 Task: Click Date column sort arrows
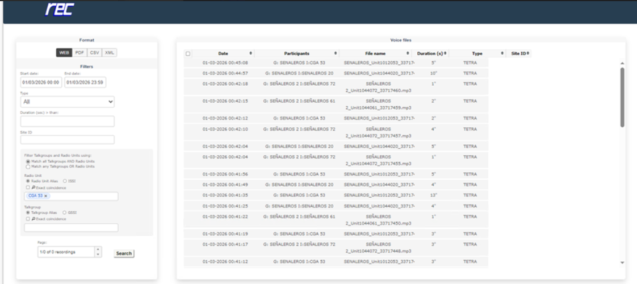click(x=250, y=53)
